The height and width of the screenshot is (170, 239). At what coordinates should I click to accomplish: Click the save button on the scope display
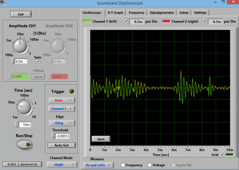click(101, 139)
